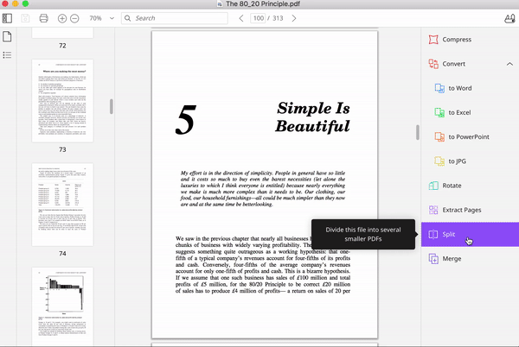Select the Compress tool label

pos(457,40)
